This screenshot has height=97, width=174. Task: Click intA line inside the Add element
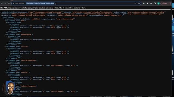pyautogui.click(x=40, y=26)
